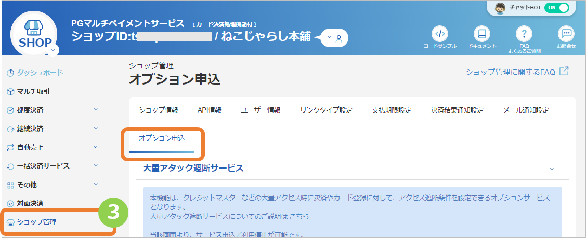Viewport: 586px width, 238px height.
Task: Click the その他 grid icon
Action: pos(10,185)
